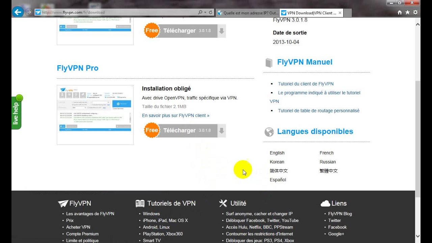Click the refresh icon in address bar
The width and height of the screenshot is (432, 243).
coord(211,12)
